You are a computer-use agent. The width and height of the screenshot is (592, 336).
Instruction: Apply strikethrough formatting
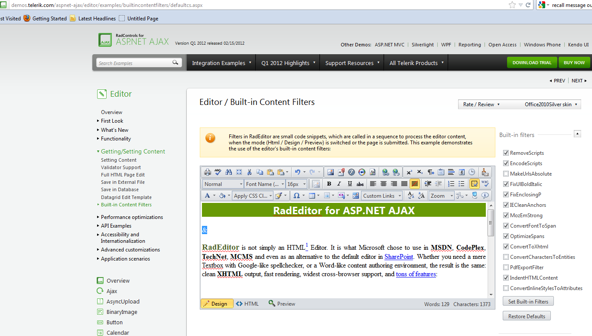tap(360, 184)
